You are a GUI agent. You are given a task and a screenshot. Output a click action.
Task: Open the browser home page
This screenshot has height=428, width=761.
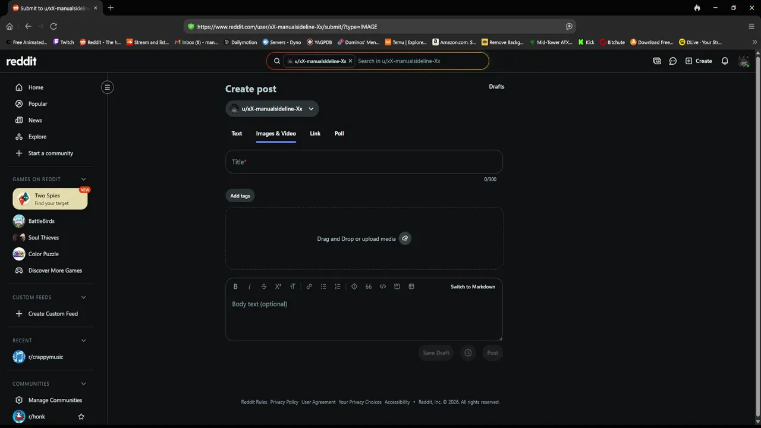coord(10,26)
